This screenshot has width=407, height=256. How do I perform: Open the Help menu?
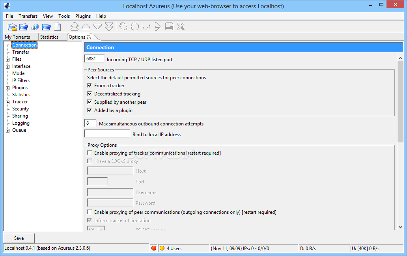[x=101, y=16]
